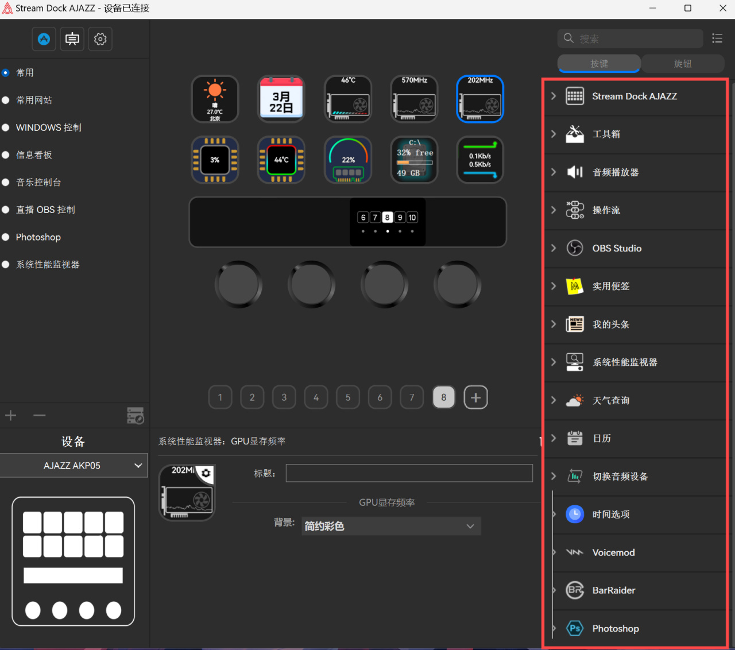This screenshot has height=650, width=735.
Task: Expand the 日历 category chevron
Action: [554, 438]
